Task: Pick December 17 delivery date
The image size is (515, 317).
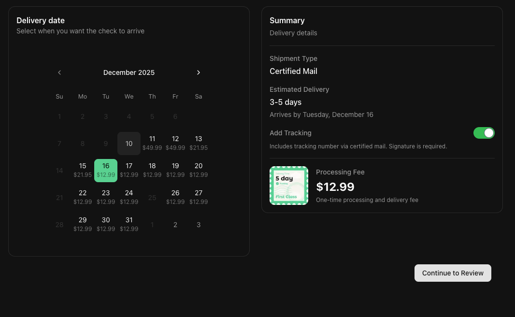Action: pyautogui.click(x=129, y=170)
